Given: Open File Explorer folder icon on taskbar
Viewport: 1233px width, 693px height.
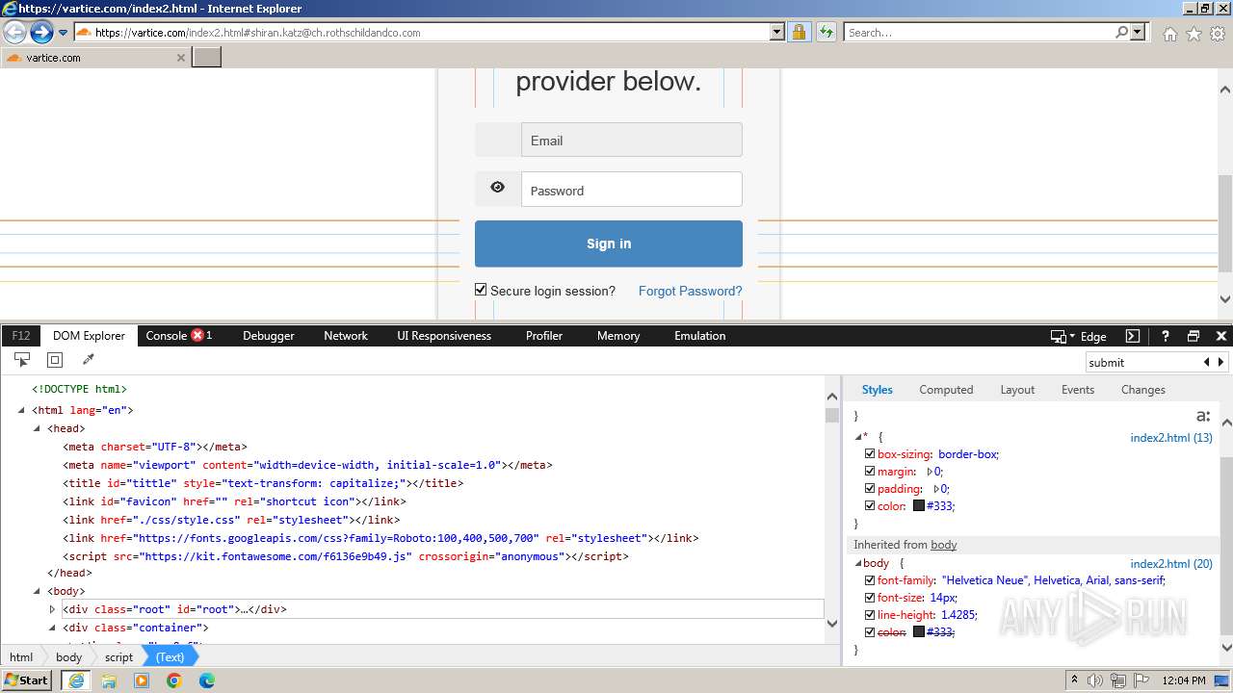Looking at the screenshot, I should tap(109, 680).
